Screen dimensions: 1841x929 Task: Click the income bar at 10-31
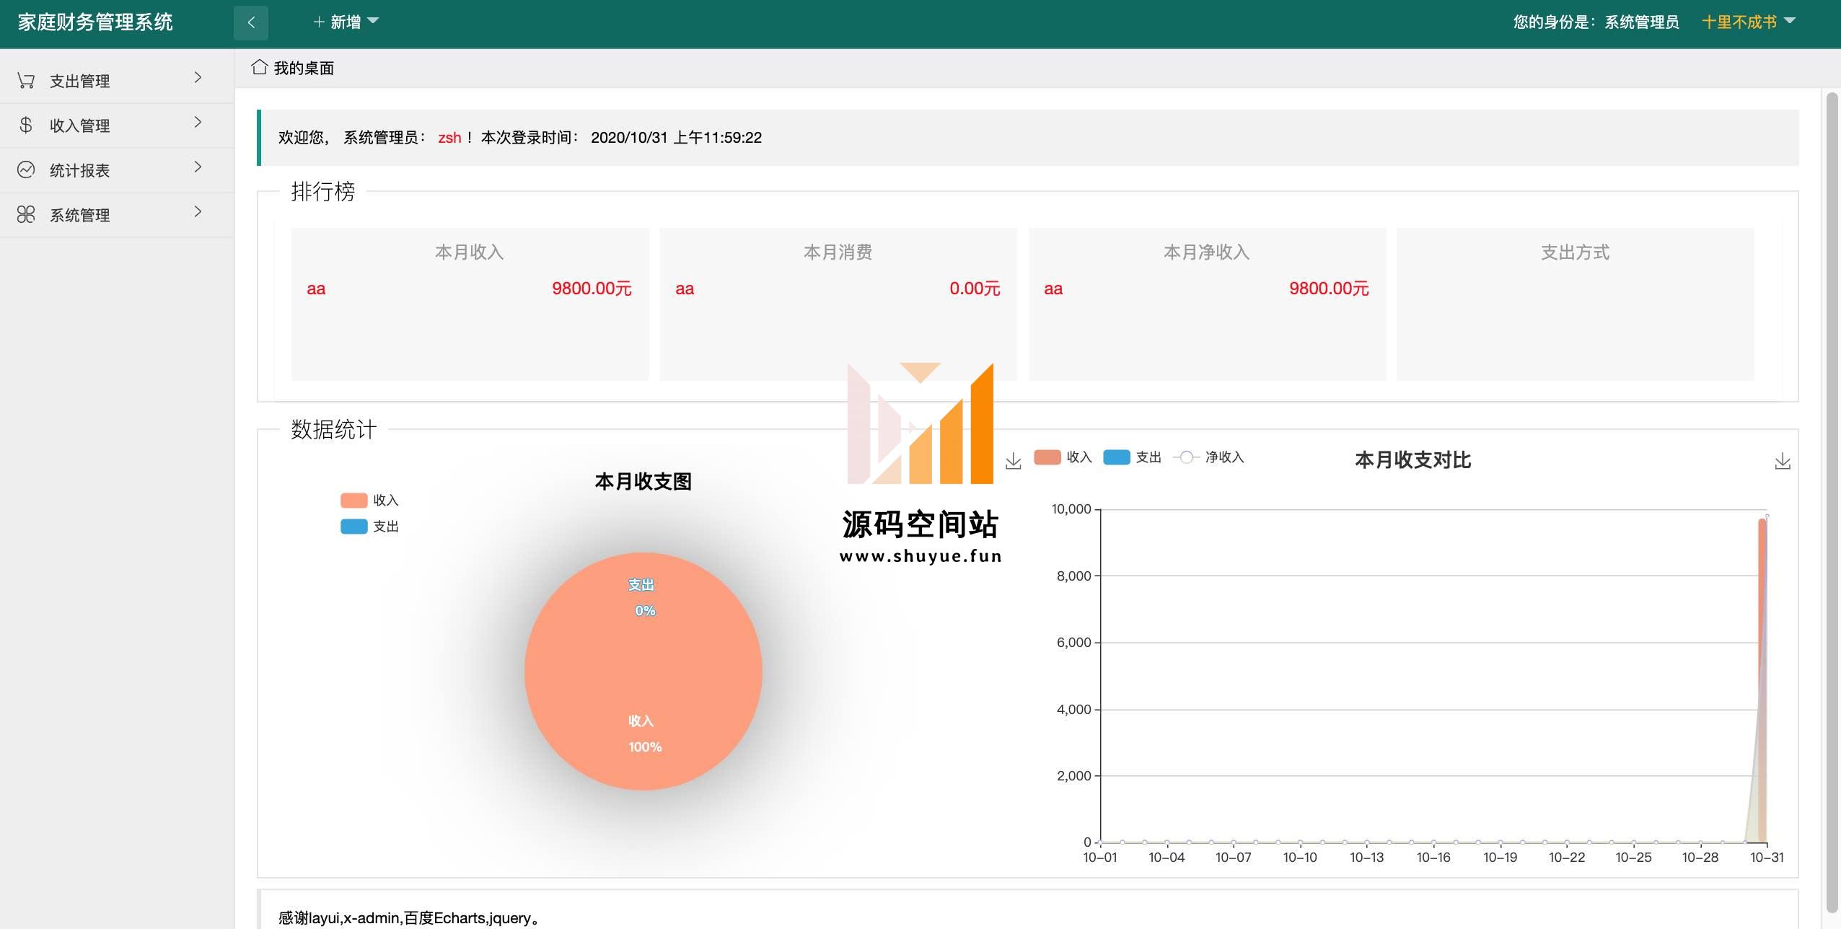[x=1762, y=680]
